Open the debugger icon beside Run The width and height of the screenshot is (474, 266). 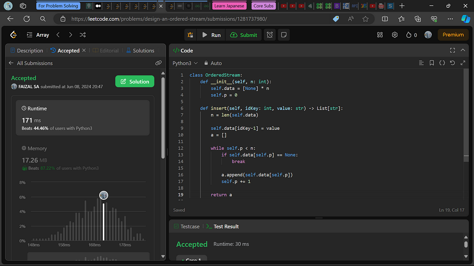[191, 35]
